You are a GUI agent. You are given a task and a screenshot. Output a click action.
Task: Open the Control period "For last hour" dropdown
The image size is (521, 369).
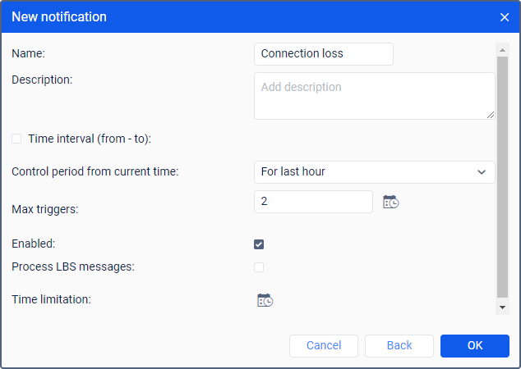(374, 172)
